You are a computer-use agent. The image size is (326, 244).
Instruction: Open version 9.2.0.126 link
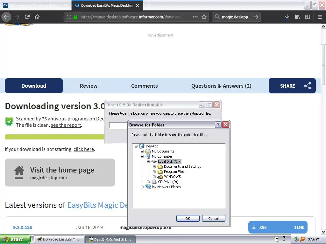pos(23,227)
